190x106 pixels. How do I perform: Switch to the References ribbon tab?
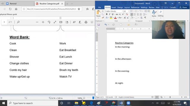pyautogui.click(x=135, y=7)
